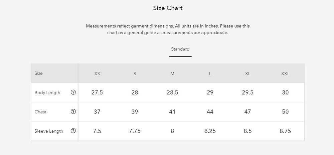Show the Sleeve Length help tooltip icon
The height and width of the screenshot is (155, 334).
point(73,131)
